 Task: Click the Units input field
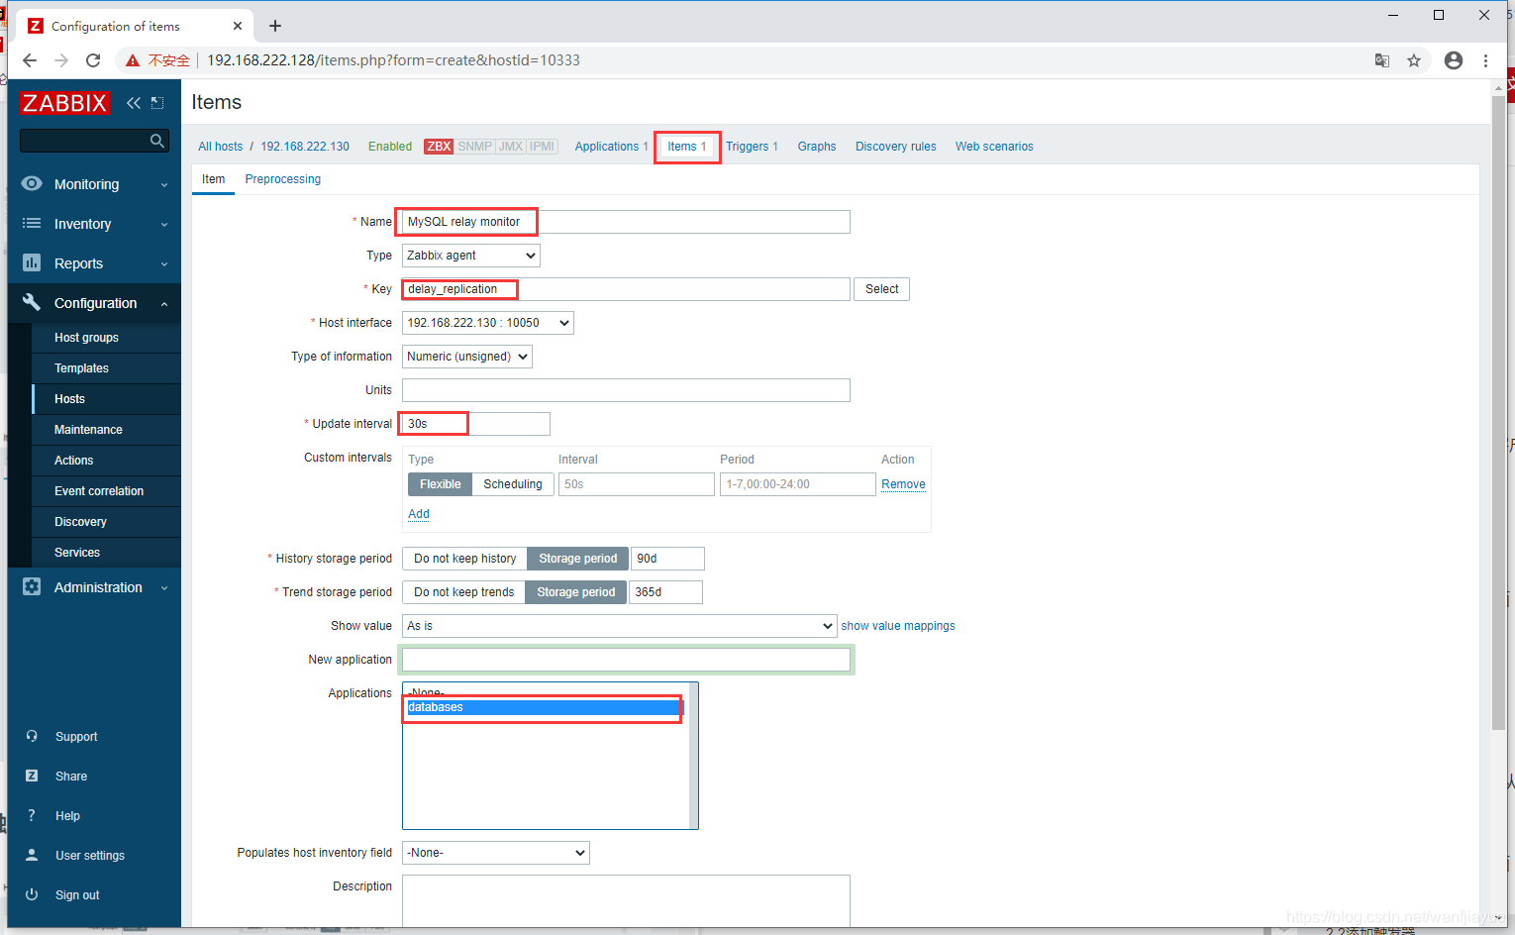click(x=626, y=390)
